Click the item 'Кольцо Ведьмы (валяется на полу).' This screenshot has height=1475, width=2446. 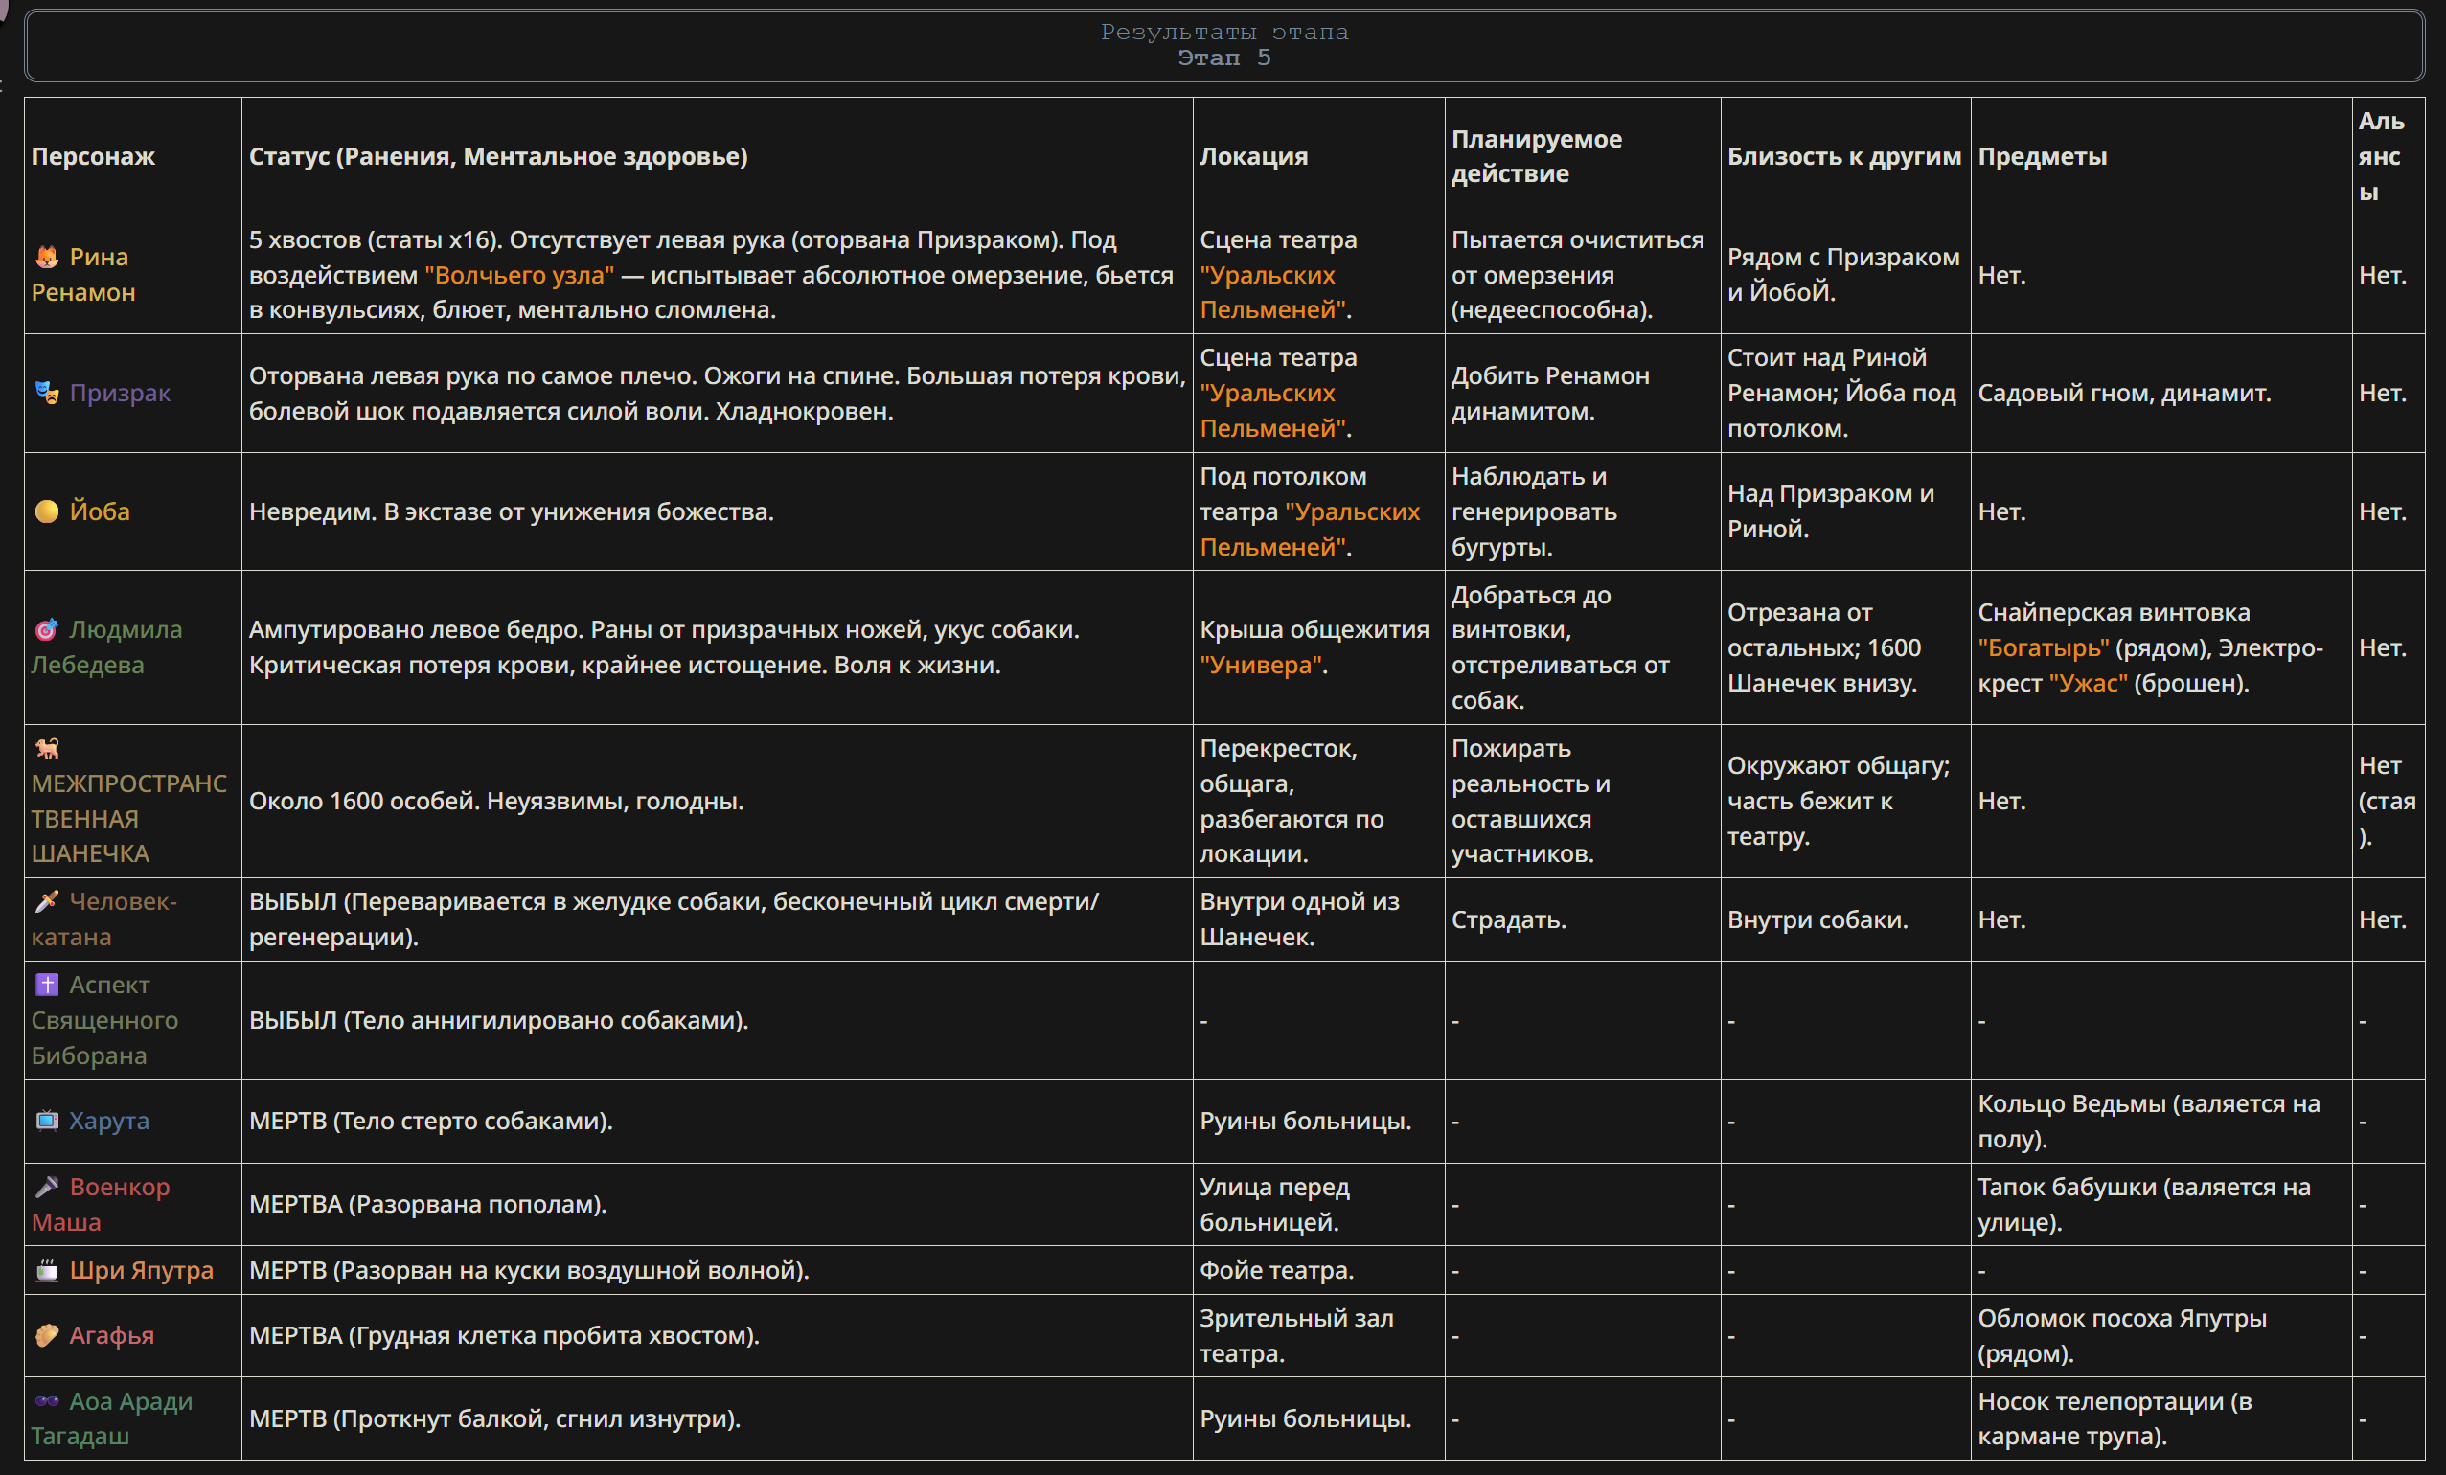point(2149,1121)
